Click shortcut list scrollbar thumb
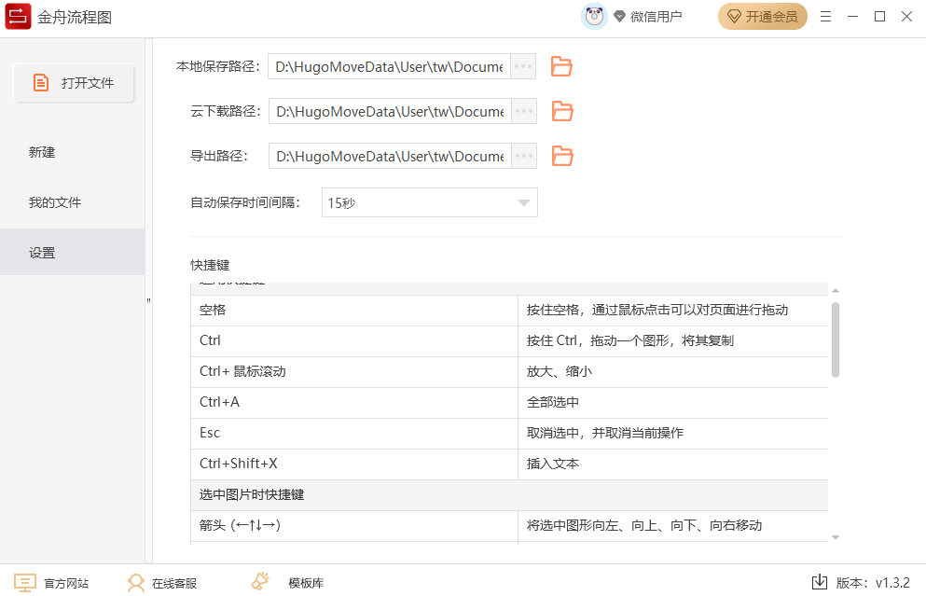This screenshot has width=926, height=596. 835,340
